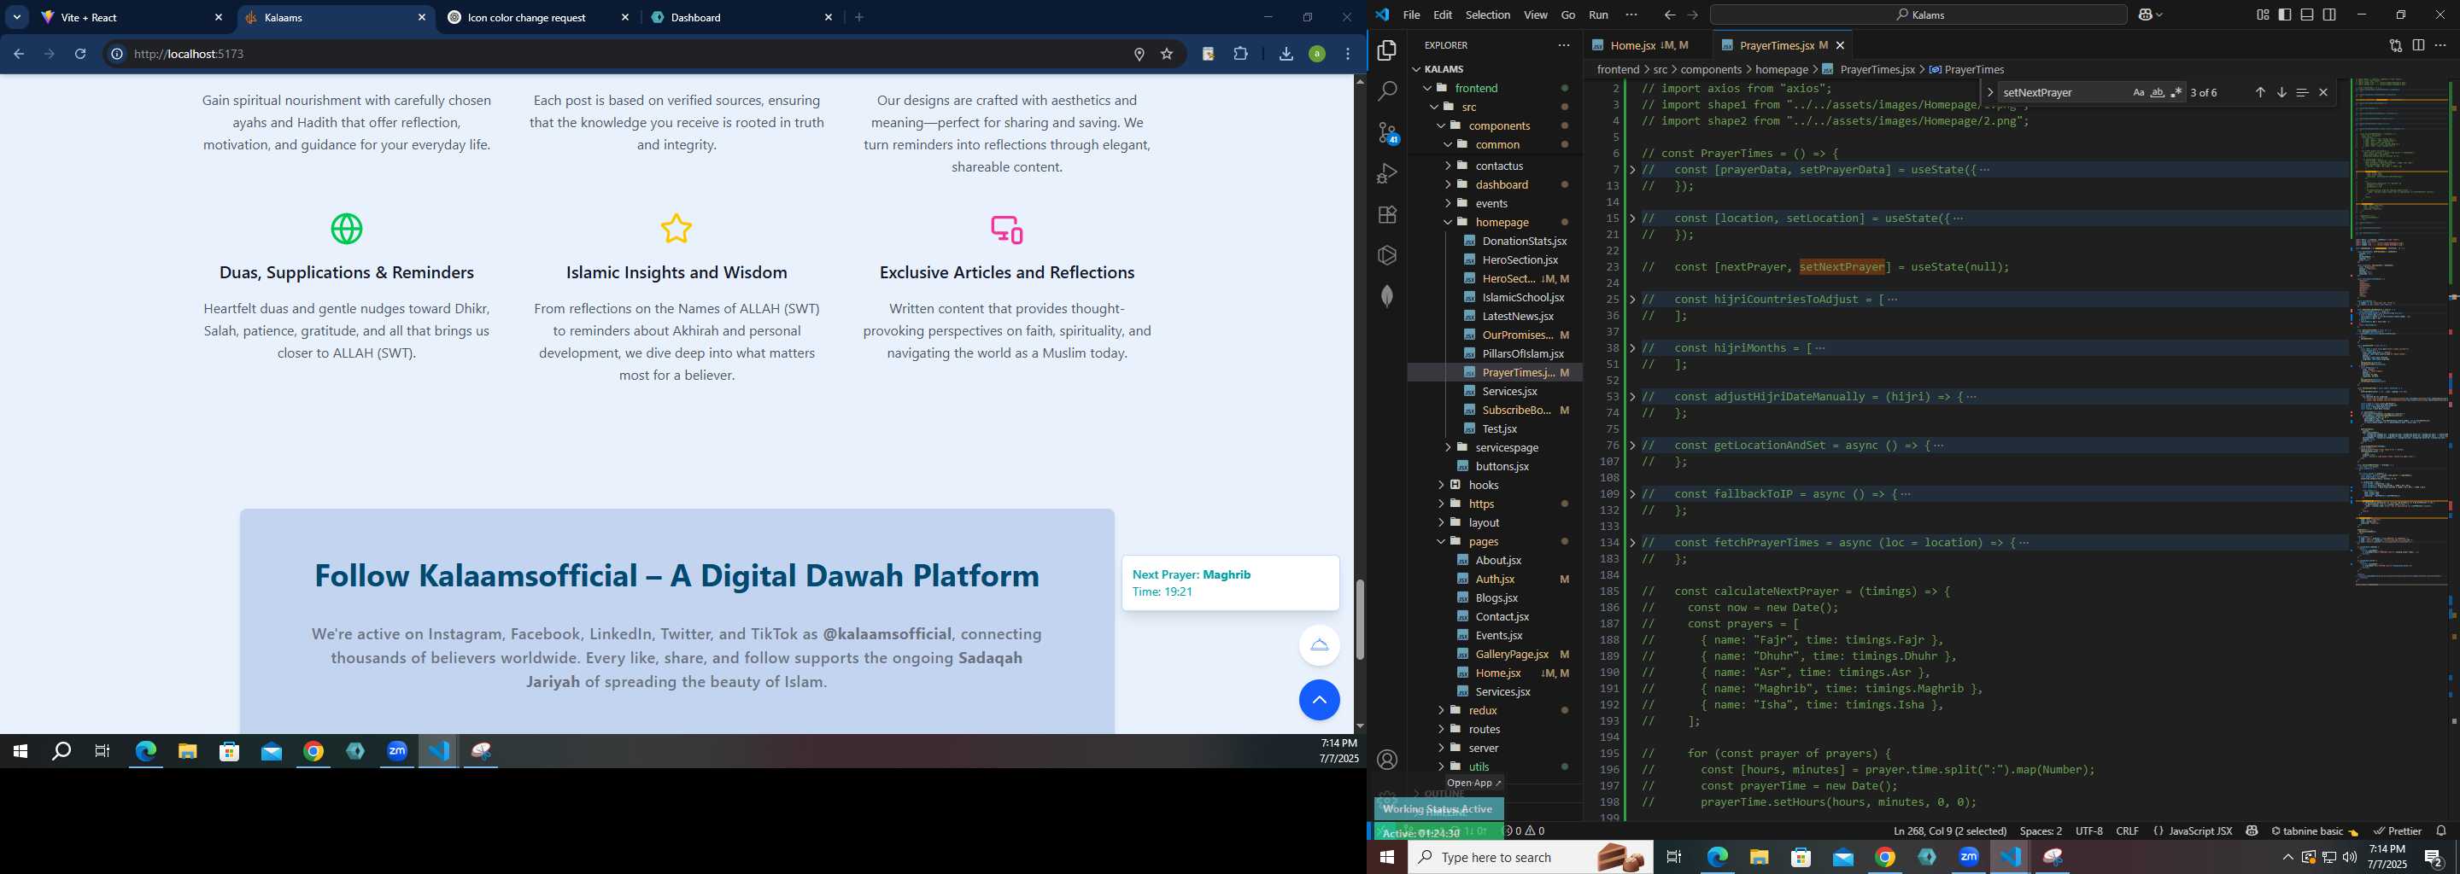Click the white mosque prayer widget button
The width and height of the screenshot is (2460, 874).
click(x=1319, y=645)
